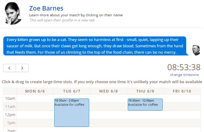The image size is (204, 132).
Task: Click the THU 6/9 column header
Action: coord(145,91)
